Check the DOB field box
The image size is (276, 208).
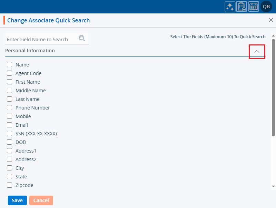click(10, 142)
